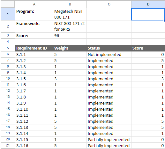The height and width of the screenshot is (149, 165).
Task: Click the status cell for 3.1.9
Action: click(x=109, y=103)
